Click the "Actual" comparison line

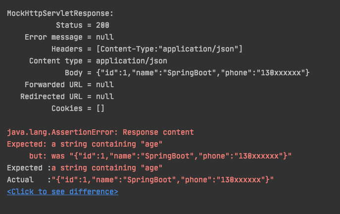click(x=141, y=179)
